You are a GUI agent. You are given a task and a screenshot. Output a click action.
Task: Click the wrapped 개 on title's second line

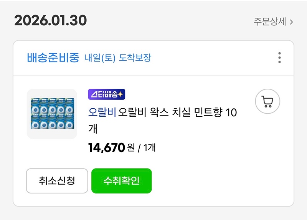[x=93, y=129]
